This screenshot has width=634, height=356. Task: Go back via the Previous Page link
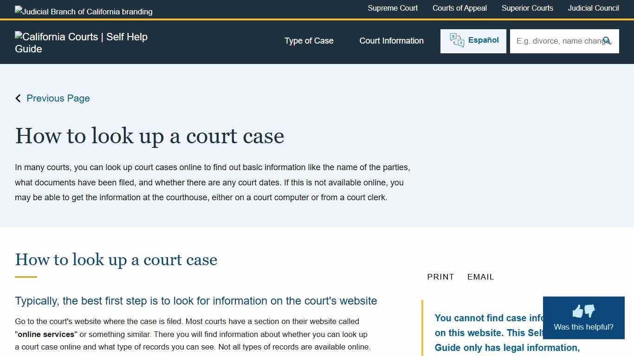[x=58, y=98]
